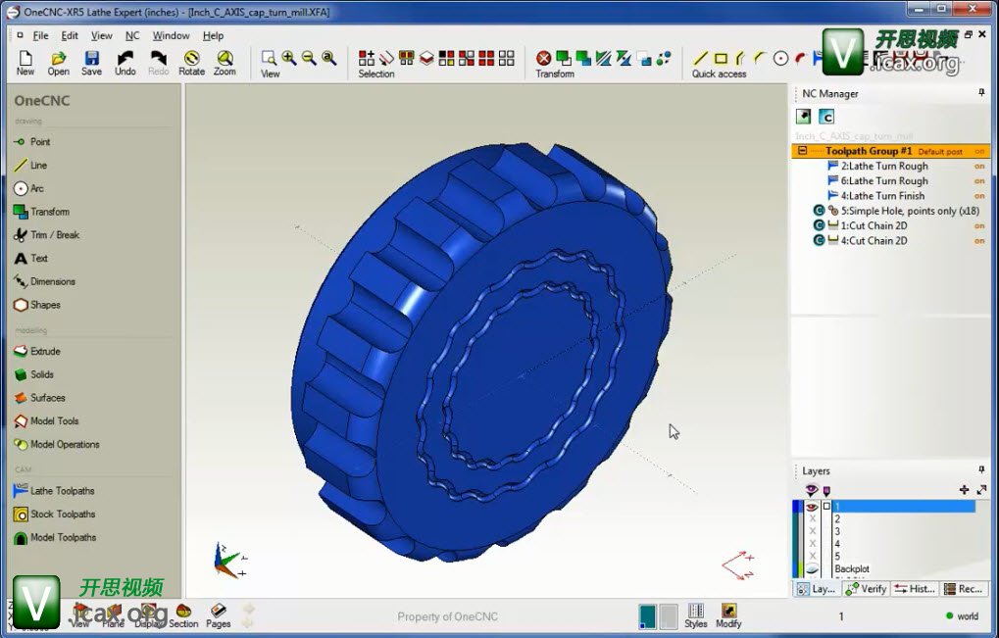Open the Solids modelling tool
Image resolution: width=999 pixels, height=638 pixels.
(x=33, y=374)
